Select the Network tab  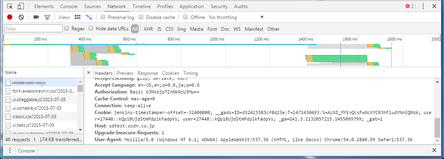click(117, 6)
